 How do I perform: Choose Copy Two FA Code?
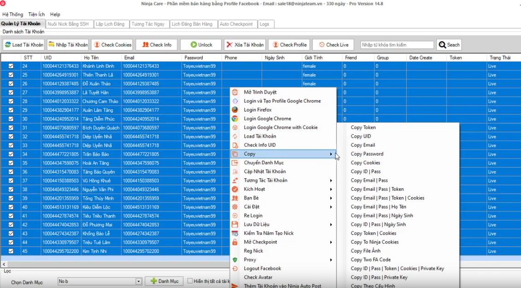coord(371,260)
